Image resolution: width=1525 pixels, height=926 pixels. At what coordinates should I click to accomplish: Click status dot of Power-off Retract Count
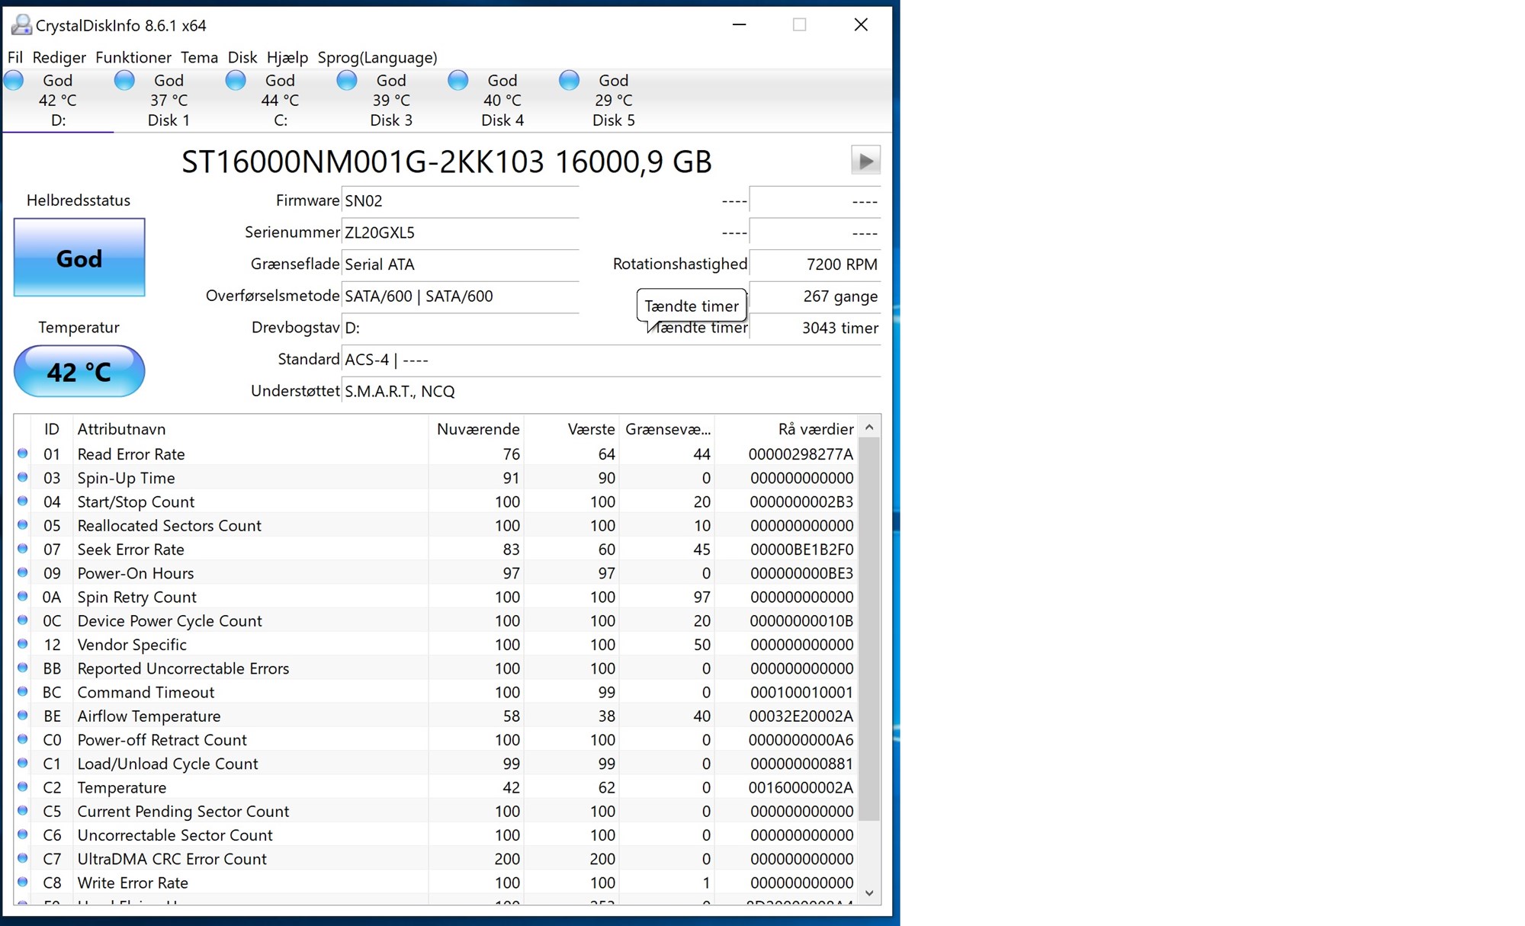click(23, 739)
